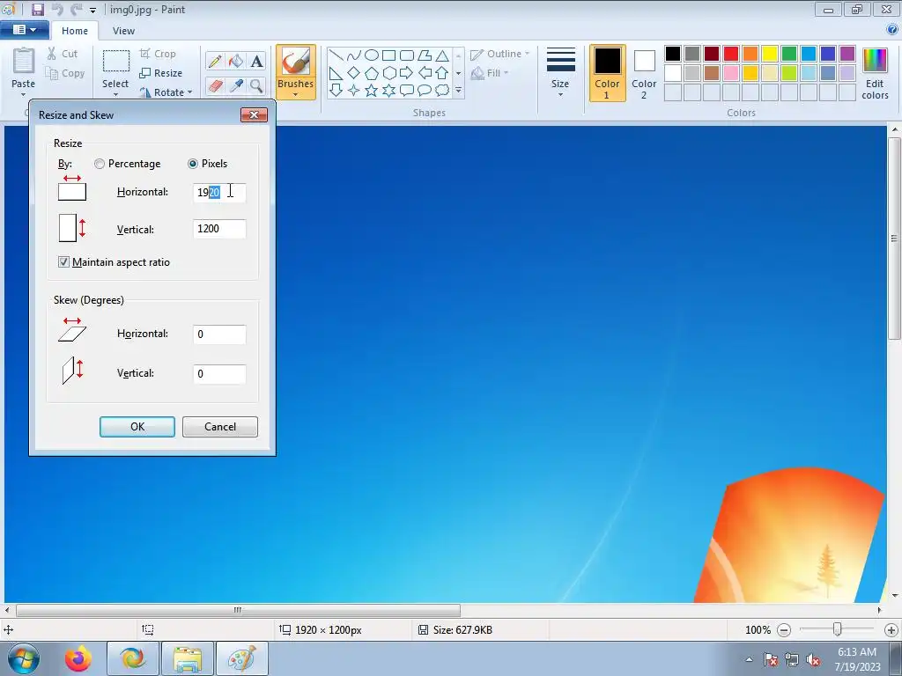The width and height of the screenshot is (902, 676).
Task: Pick the yellow color swatch
Action: pyautogui.click(x=770, y=54)
